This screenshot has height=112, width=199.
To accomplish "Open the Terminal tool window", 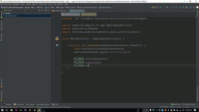I will click(x=7, y=105).
